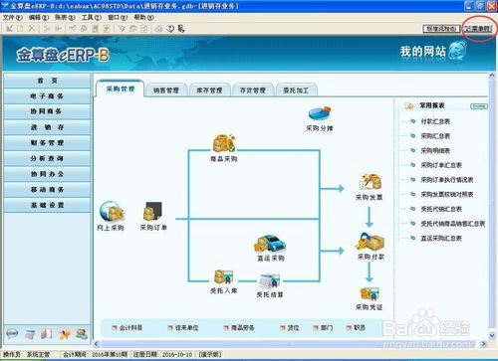Switch to the 库存管理 tab
Image resolution: width=498 pixels, height=361 pixels.
pos(209,90)
